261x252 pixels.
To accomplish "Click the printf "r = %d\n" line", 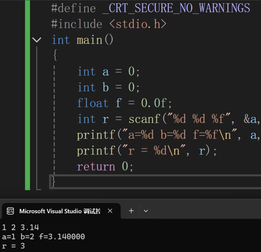I will coord(147,151).
